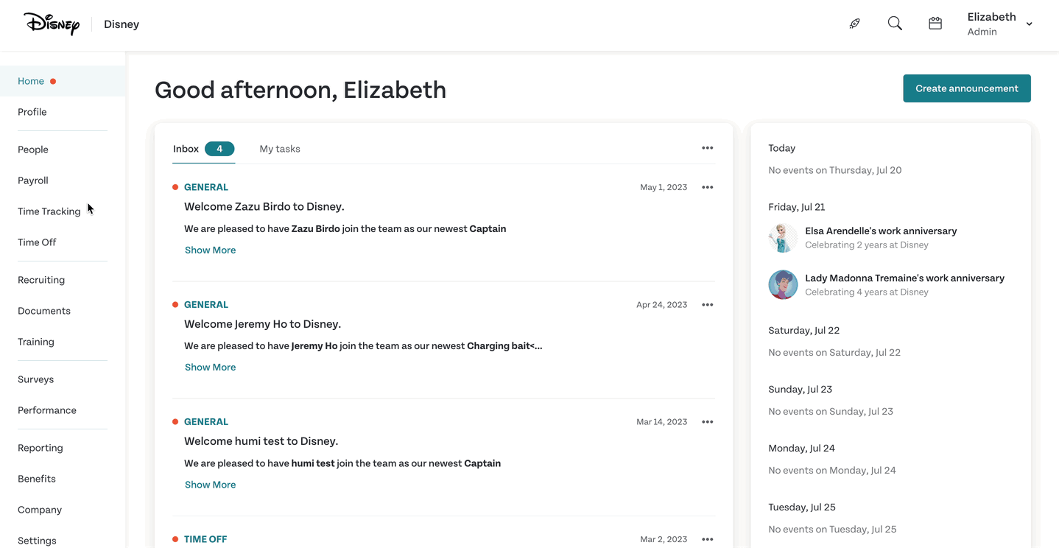Expand Show More on humi test welcome
The width and height of the screenshot is (1059, 548).
pyautogui.click(x=210, y=485)
